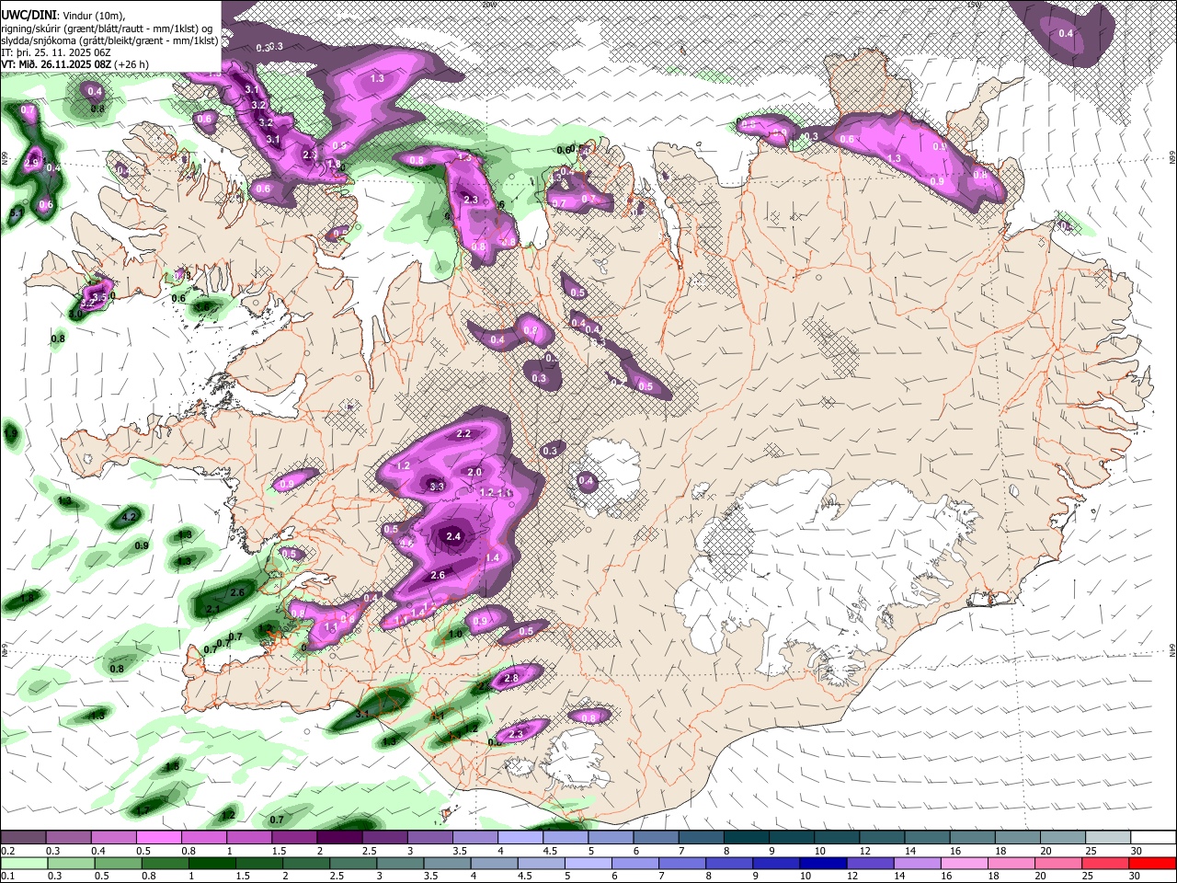
Task: Click the red swatch labeled 30 in rain legend
Action: [1154, 863]
